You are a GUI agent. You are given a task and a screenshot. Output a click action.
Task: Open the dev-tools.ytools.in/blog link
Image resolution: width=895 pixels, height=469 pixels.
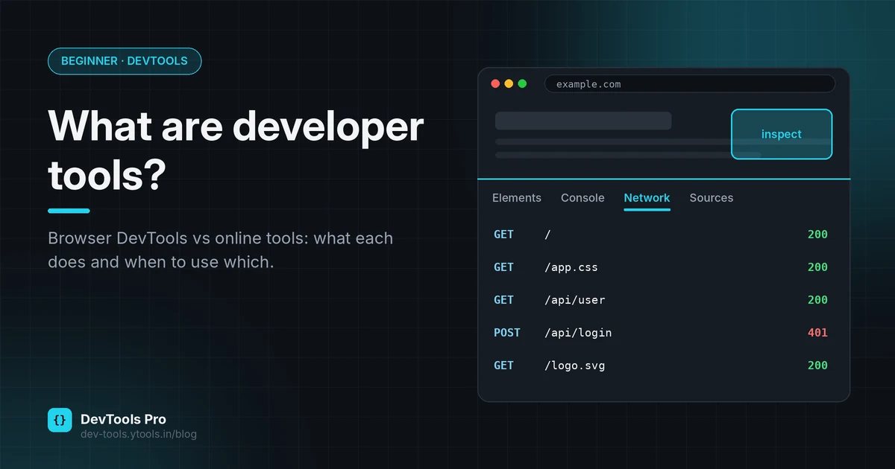139,434
